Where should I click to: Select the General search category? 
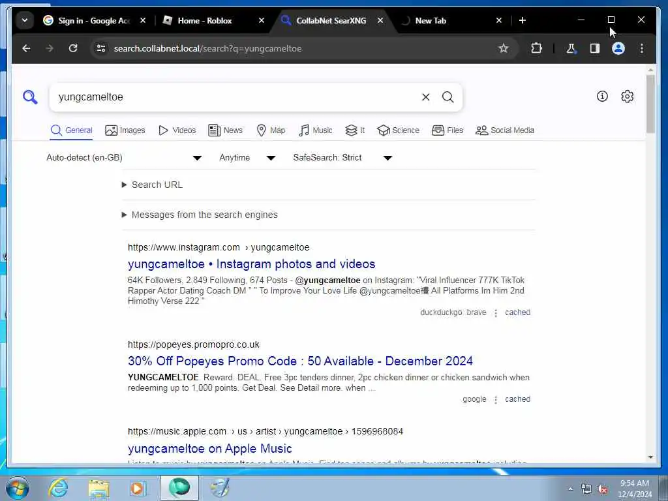71,130
